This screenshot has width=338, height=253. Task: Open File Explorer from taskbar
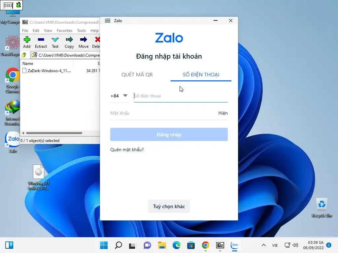click(162, 245)
